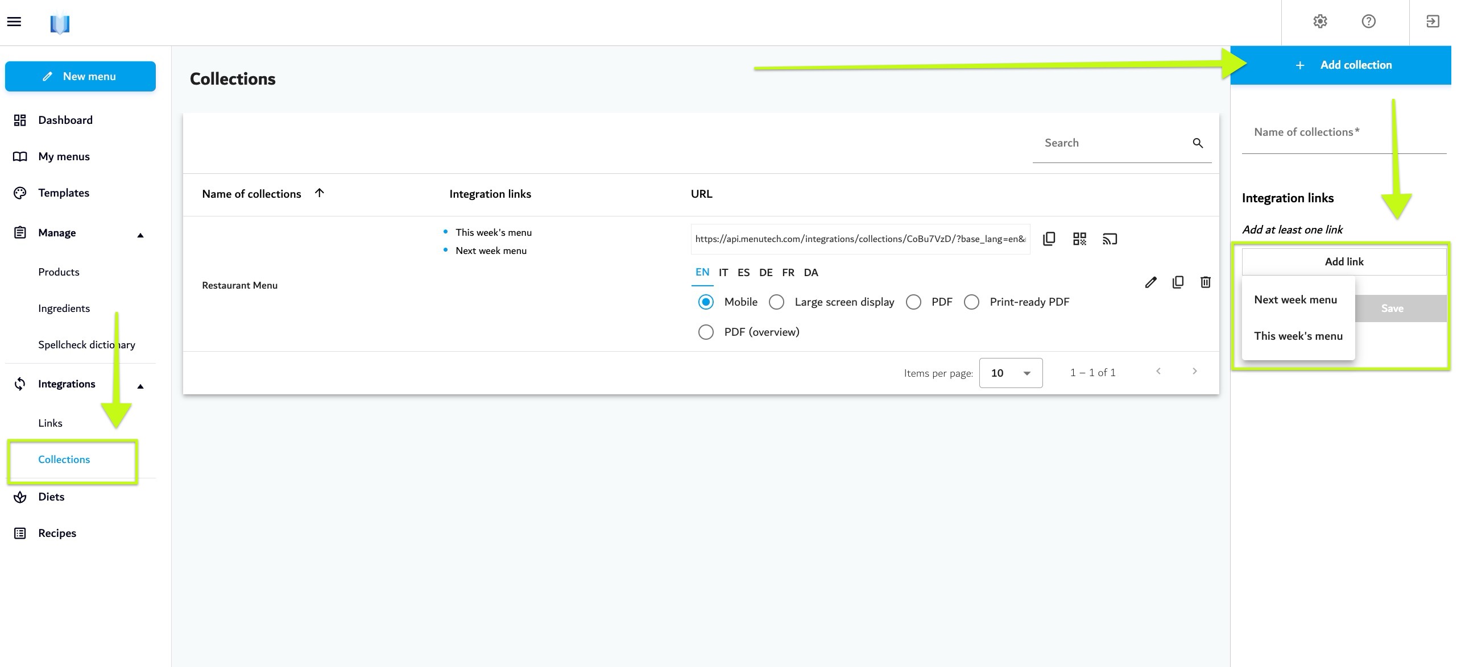Click the Add collection button

(x=1340, y=65)
